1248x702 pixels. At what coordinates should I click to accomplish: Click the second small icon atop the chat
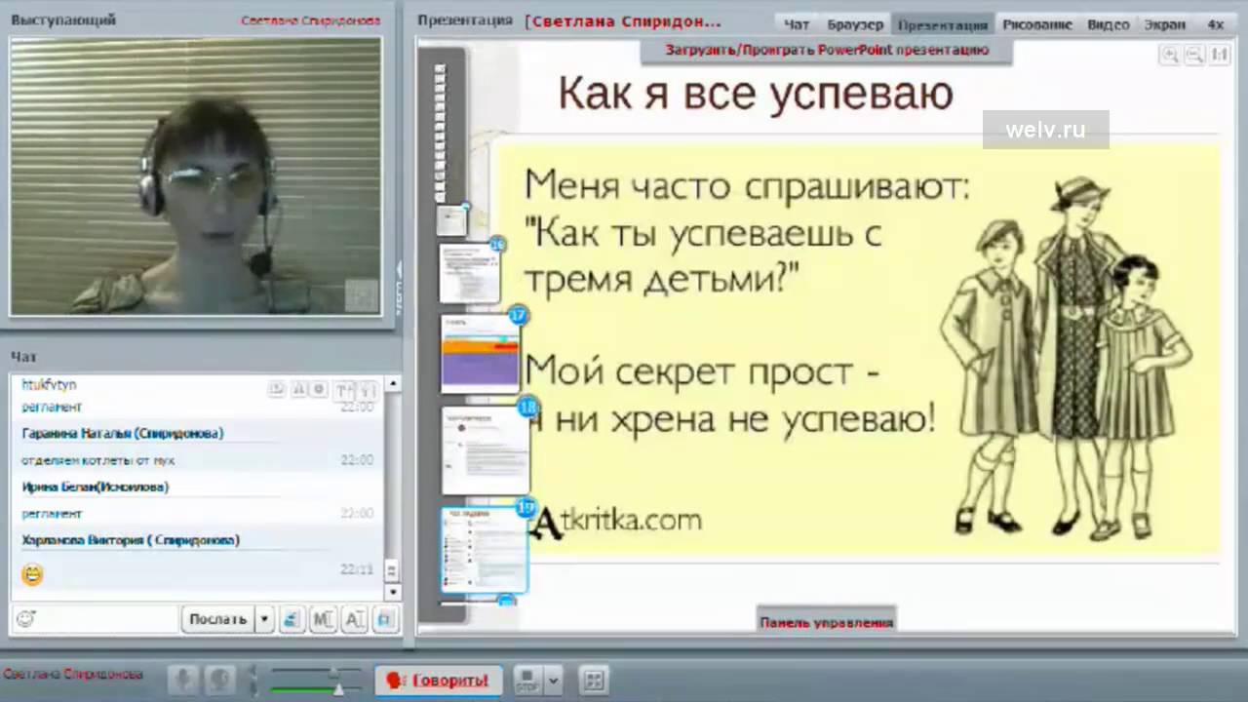(298, 389)
